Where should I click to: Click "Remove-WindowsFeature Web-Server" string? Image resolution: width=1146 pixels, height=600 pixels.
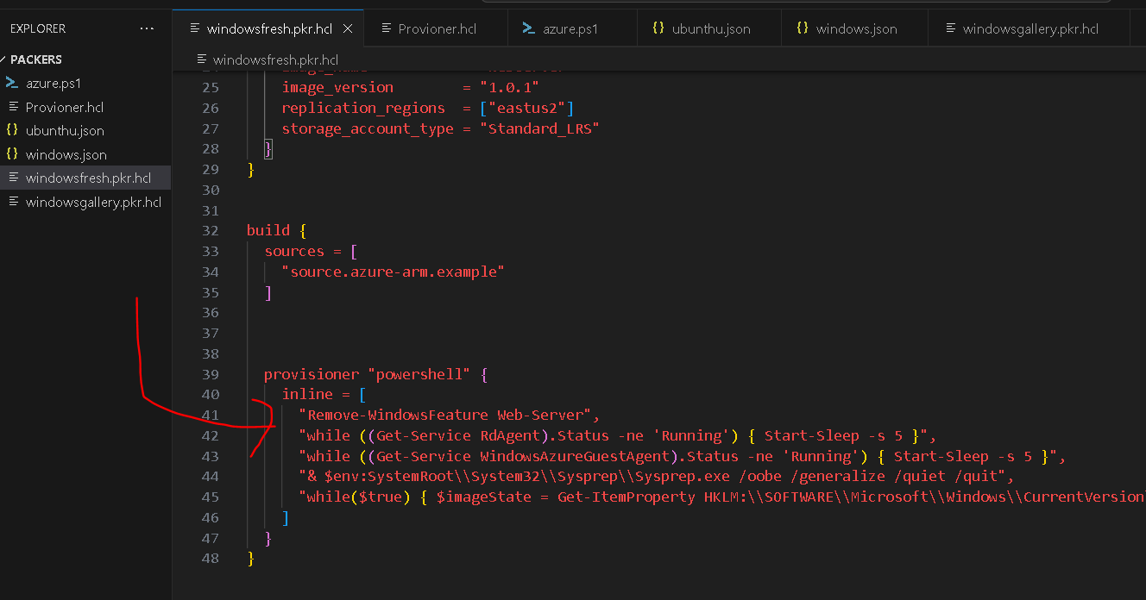click(x=445, y=415)
